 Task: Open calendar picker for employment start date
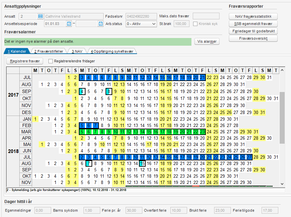tap(69, 24)
